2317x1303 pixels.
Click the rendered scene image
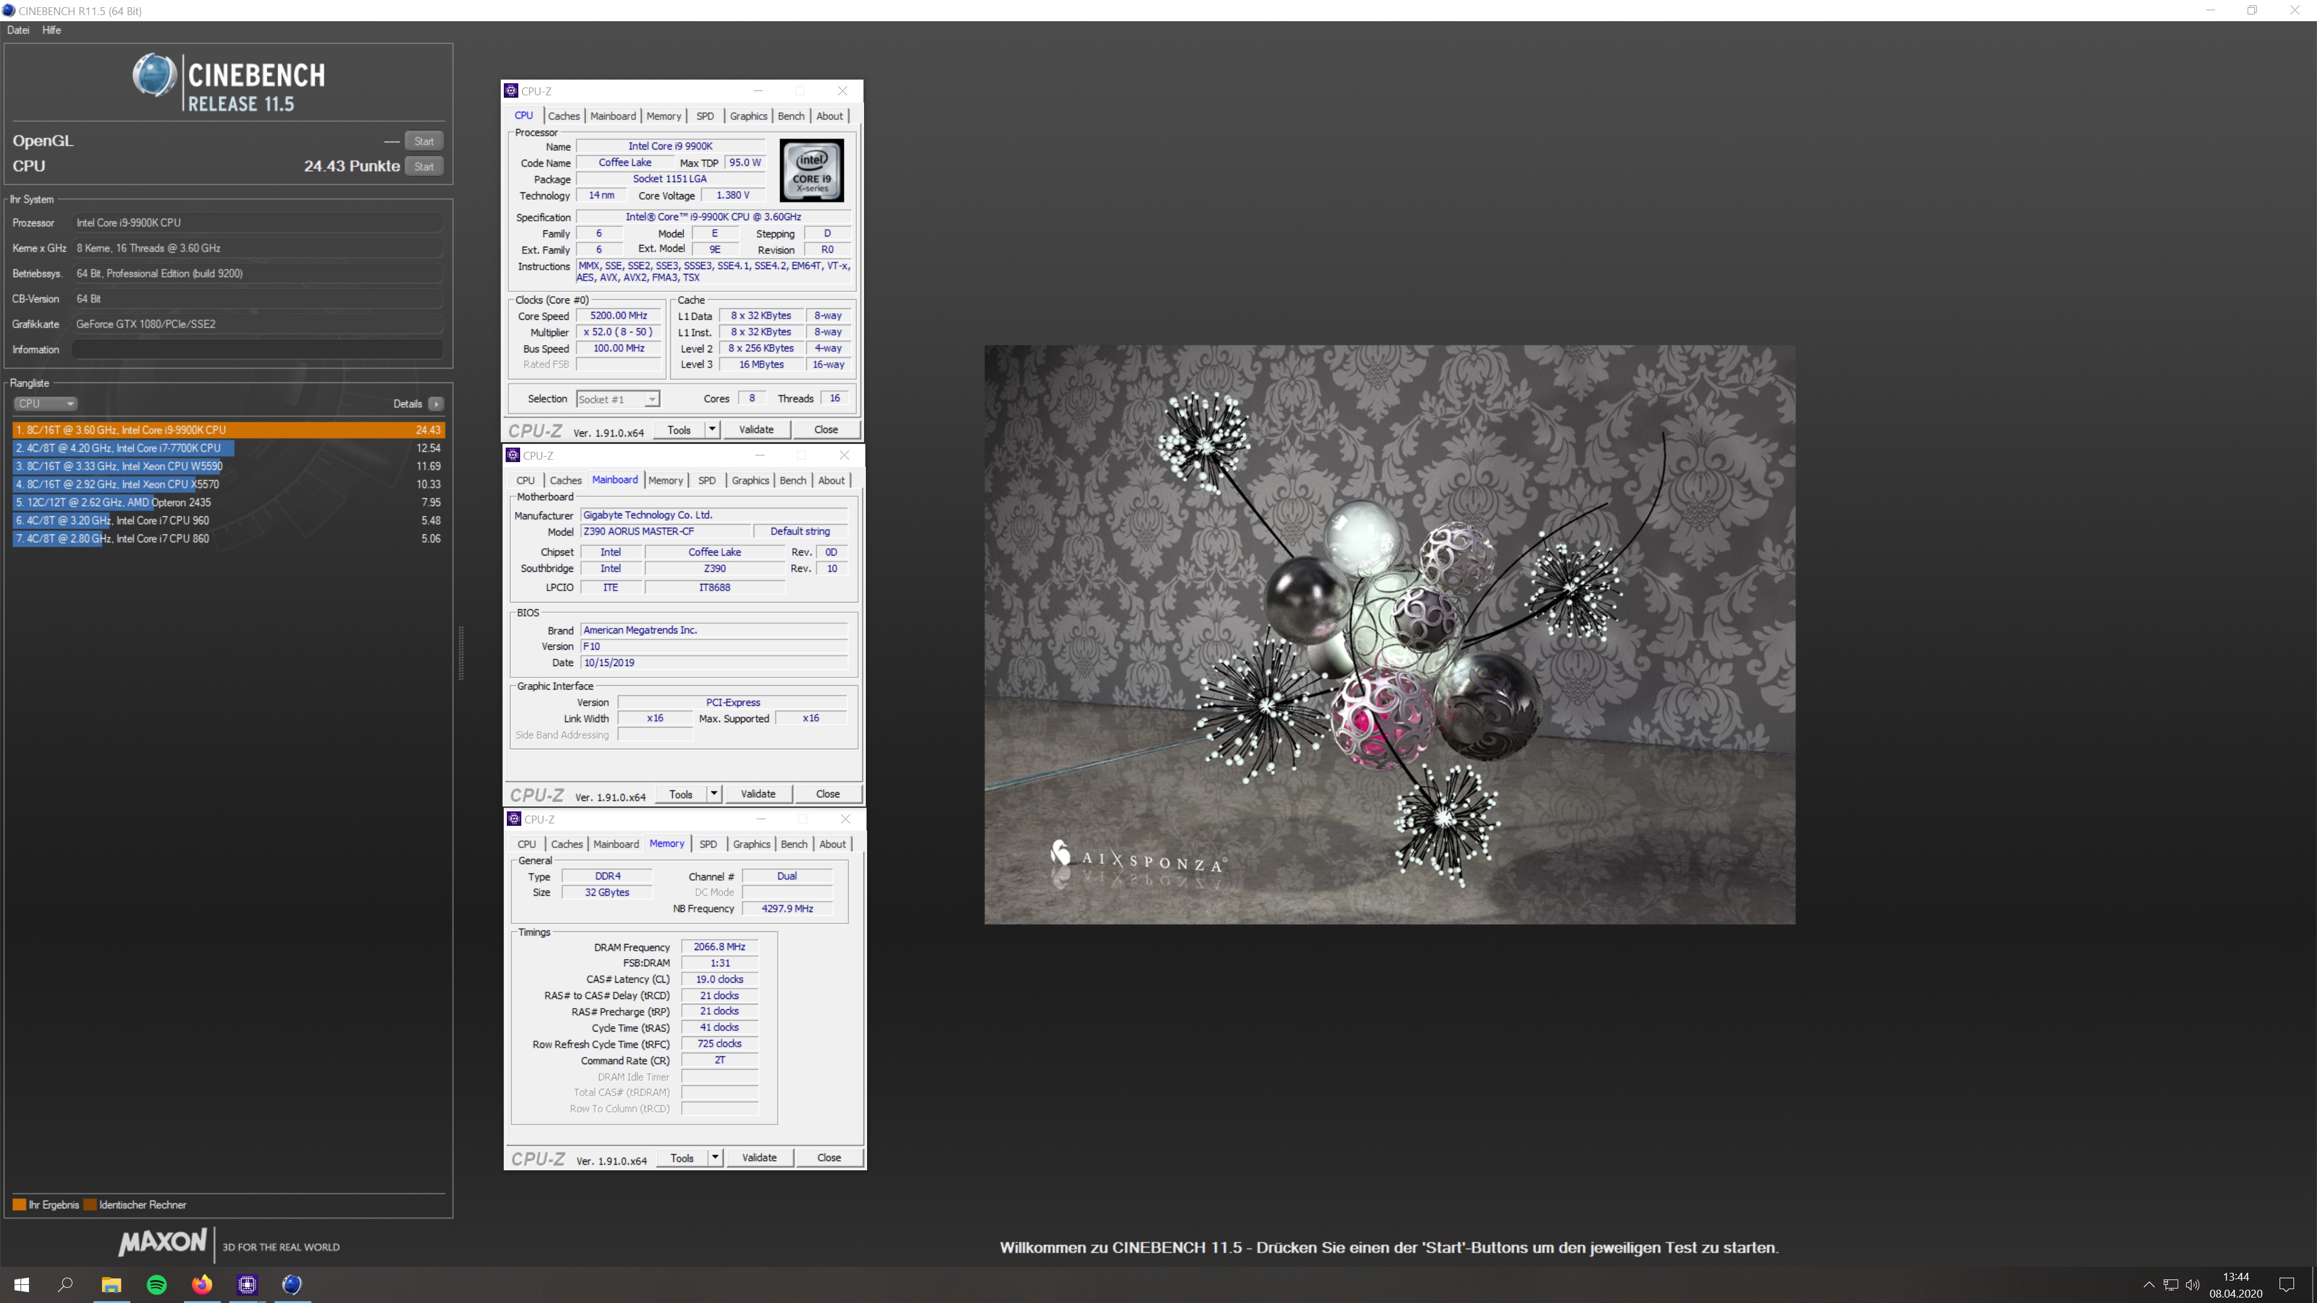tap(1390, 634)
